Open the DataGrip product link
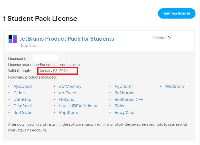200x145 pixels. (22, 99)
